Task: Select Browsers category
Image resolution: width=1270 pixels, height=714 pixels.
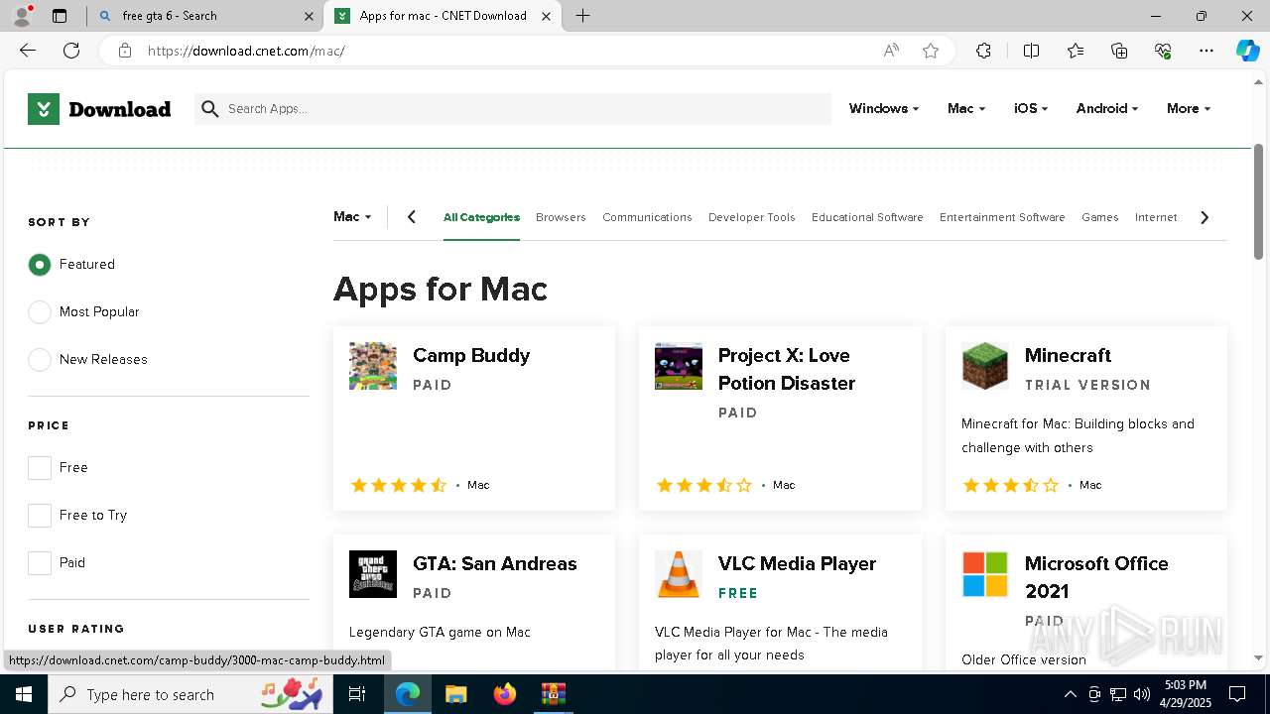Action: pyautogui.click(x=561, y=217)
